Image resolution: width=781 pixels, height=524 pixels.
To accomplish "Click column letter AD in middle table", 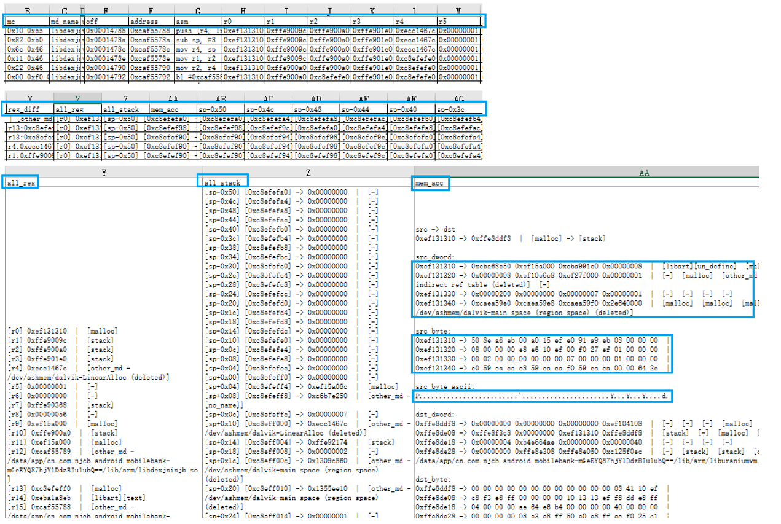I will click(316, 98).
